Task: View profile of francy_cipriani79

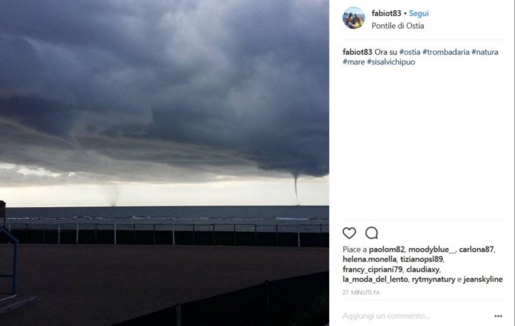Action: coord(372,270)
